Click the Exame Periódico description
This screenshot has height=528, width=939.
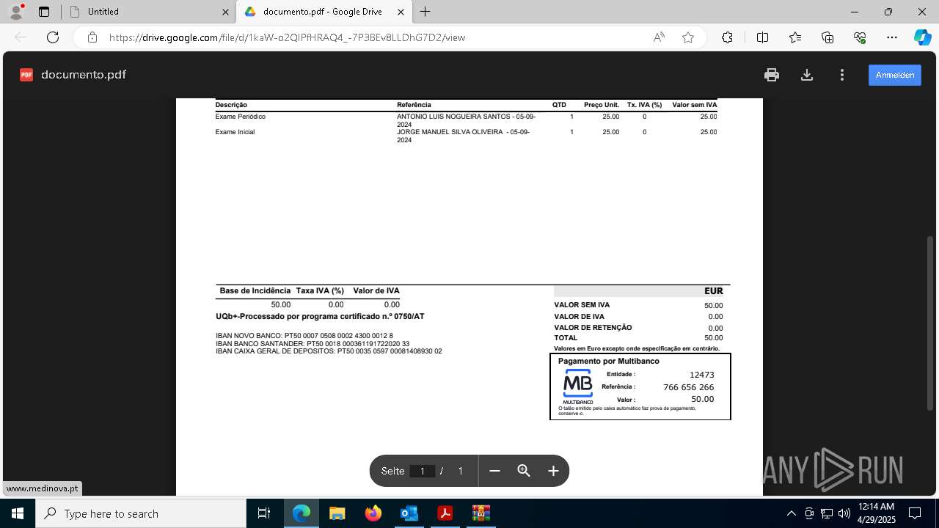[241, 117]
